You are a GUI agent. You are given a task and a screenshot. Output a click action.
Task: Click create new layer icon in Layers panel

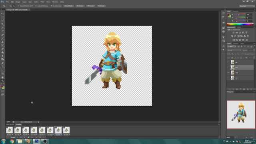coord(248,89)
